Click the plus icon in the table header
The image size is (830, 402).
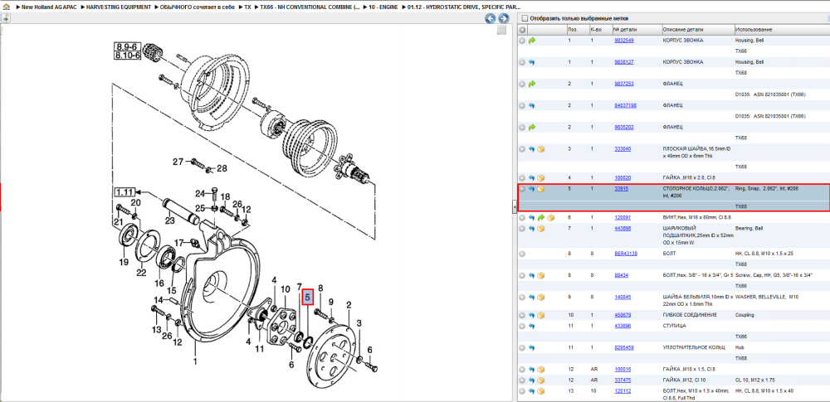pyautogui.click(x=522, y=30)
